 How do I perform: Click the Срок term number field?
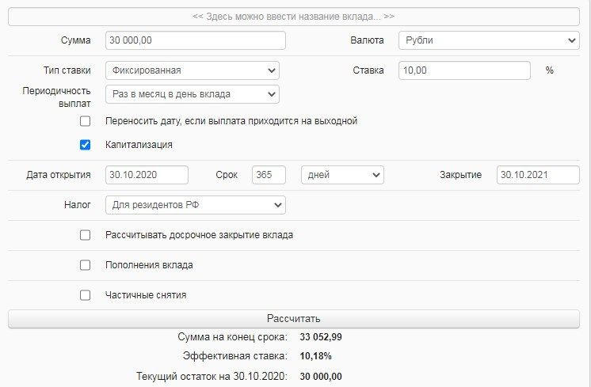click(x=269, y=175)
